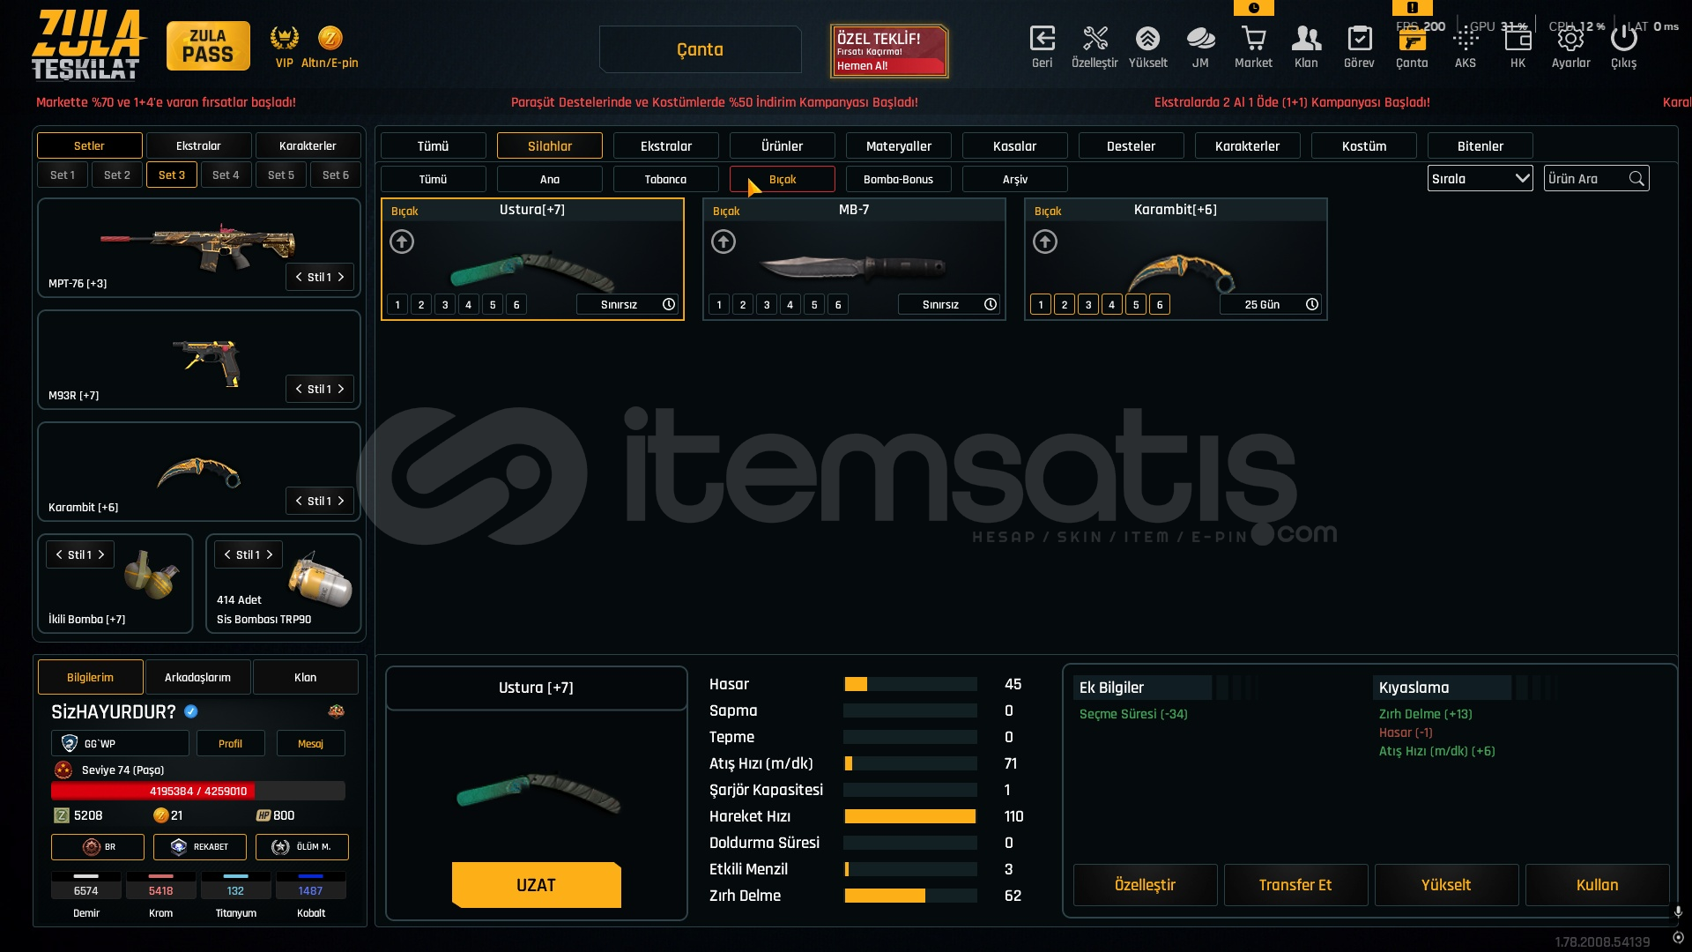Click the clock icon on Karambit 25 Gün
The image size is (1692, 952).
point(1312,304)
